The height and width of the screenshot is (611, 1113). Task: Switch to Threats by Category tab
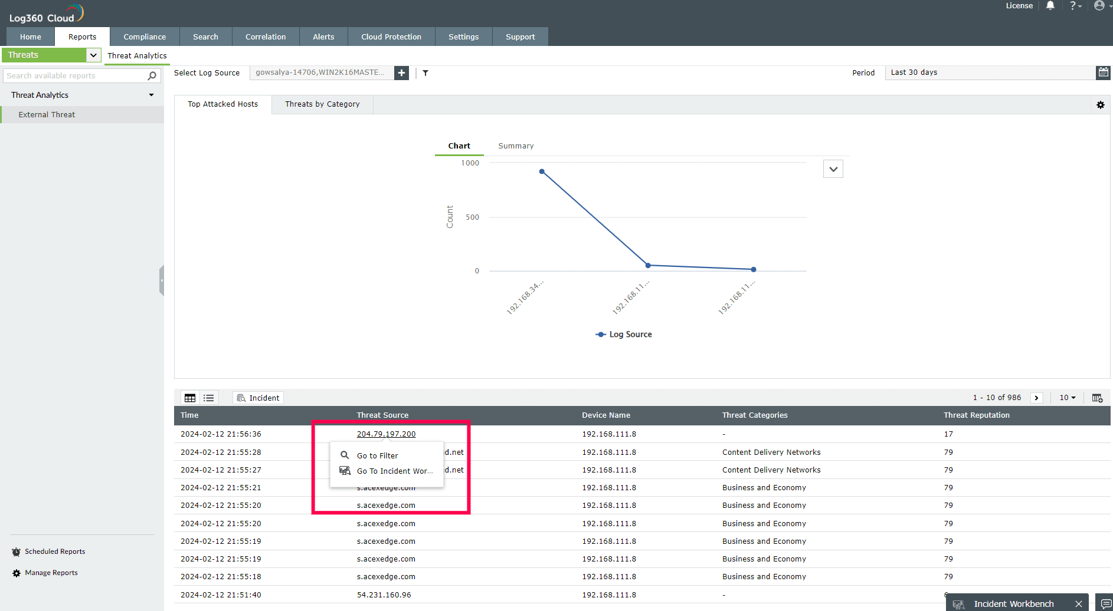(322, 104)
